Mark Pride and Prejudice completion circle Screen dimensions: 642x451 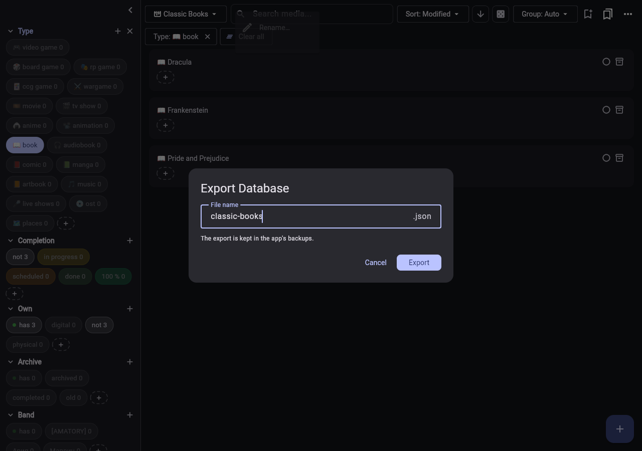[606, 158]
